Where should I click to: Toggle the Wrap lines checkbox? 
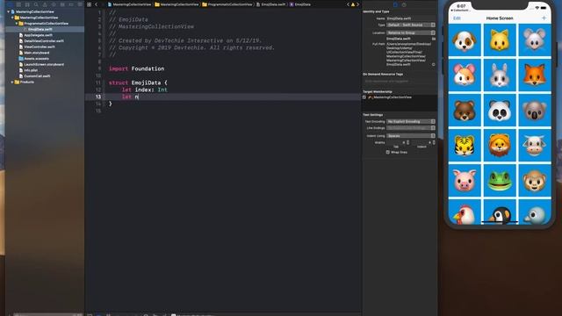[388, 152]
